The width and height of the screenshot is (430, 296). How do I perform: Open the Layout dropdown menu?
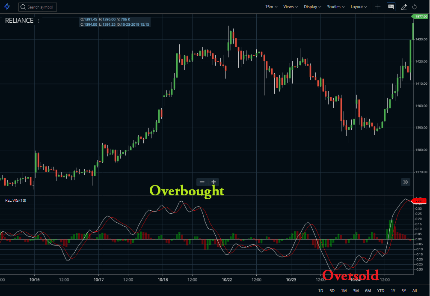(359, 7)
